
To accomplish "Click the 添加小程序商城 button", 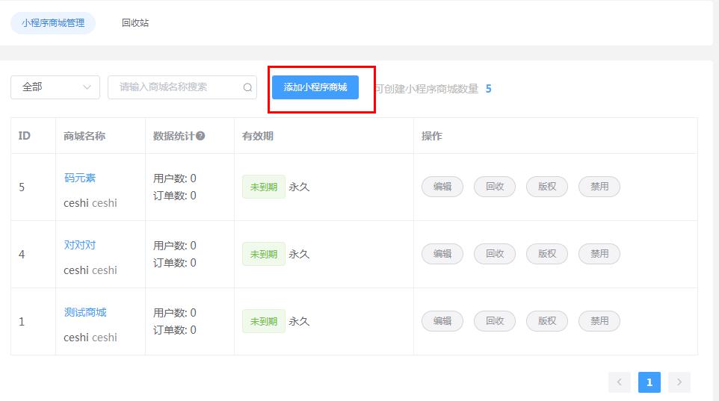I will pos(315,87).
